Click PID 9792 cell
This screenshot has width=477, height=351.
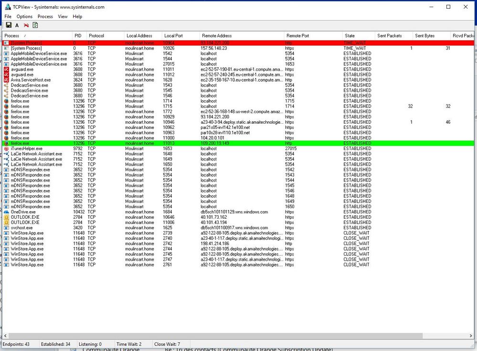78,149
